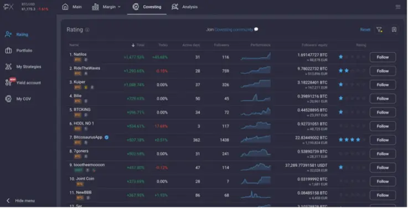The width and height of the screenshot is (408, 208).
Task: Click 22.83449002 BTC followers equity
Action: coord(311,138)
